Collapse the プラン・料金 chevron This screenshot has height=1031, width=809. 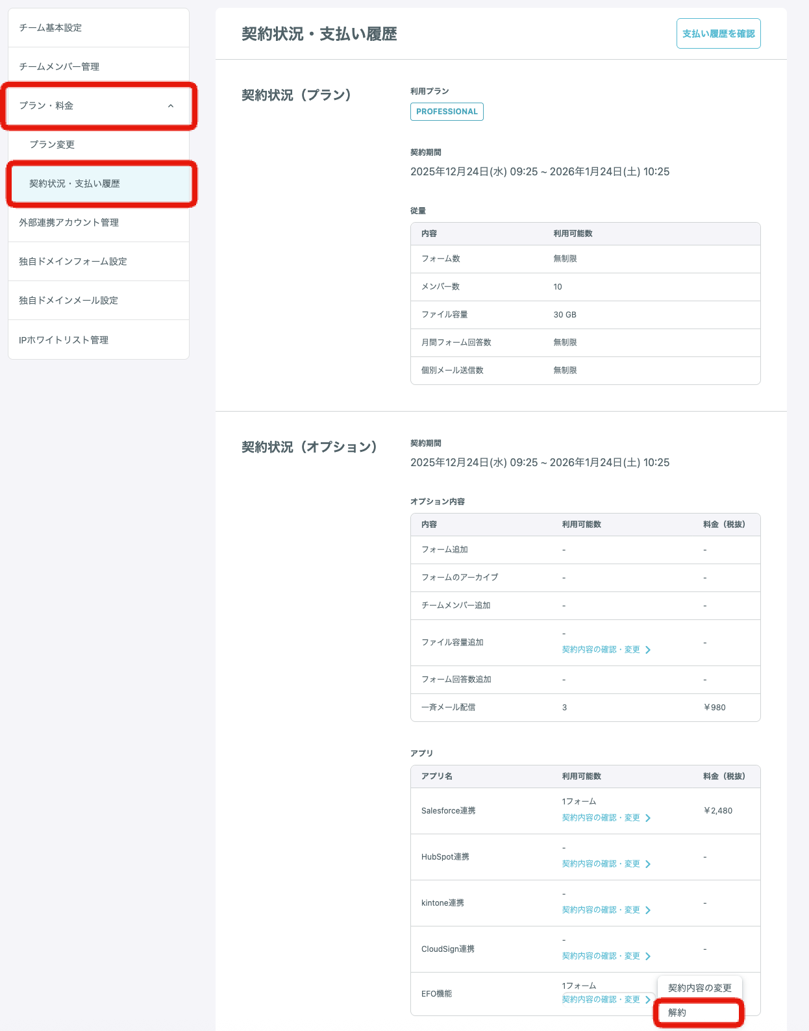tap(171, 106)
